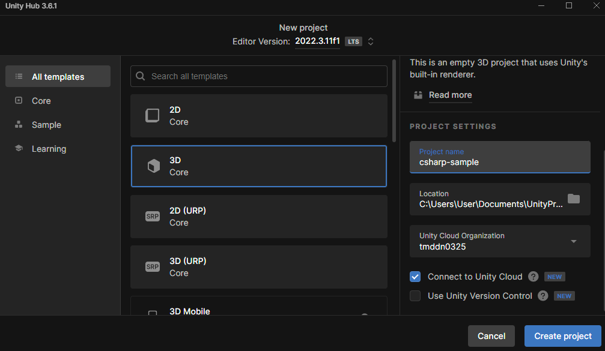This screenshot has width=605, height=351.
Task: Click the 3D (URP) SRP badge icon
Action: tap(153, 266)
